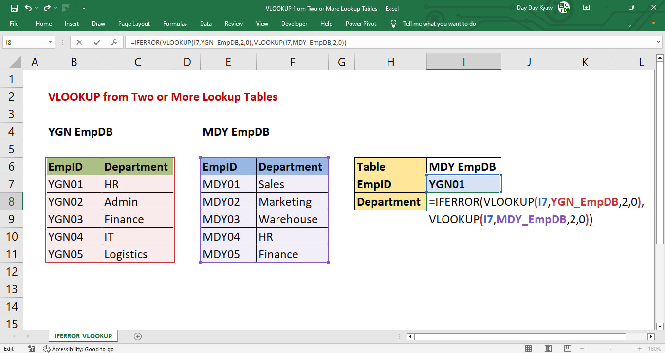Select column E header
The width and height of the screenshot is (665, 353).
228,62
